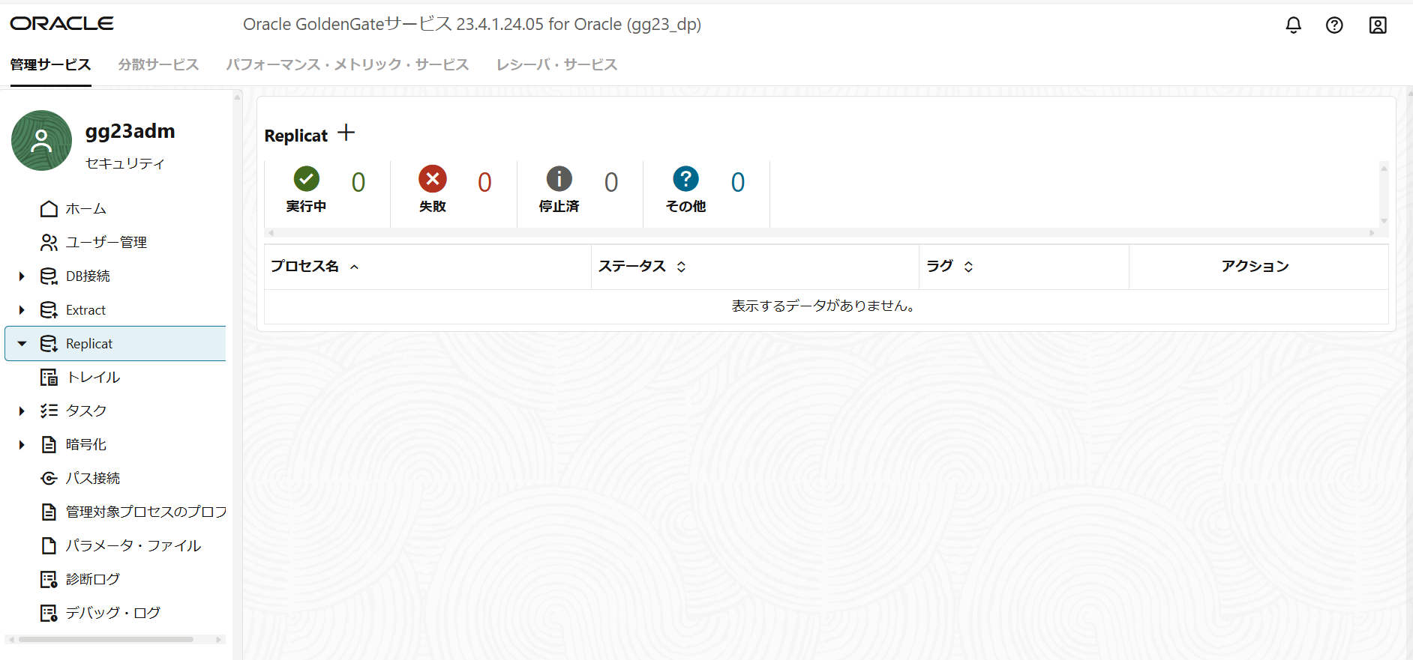Expand the Extract tree node arrow

coord(22,310)
